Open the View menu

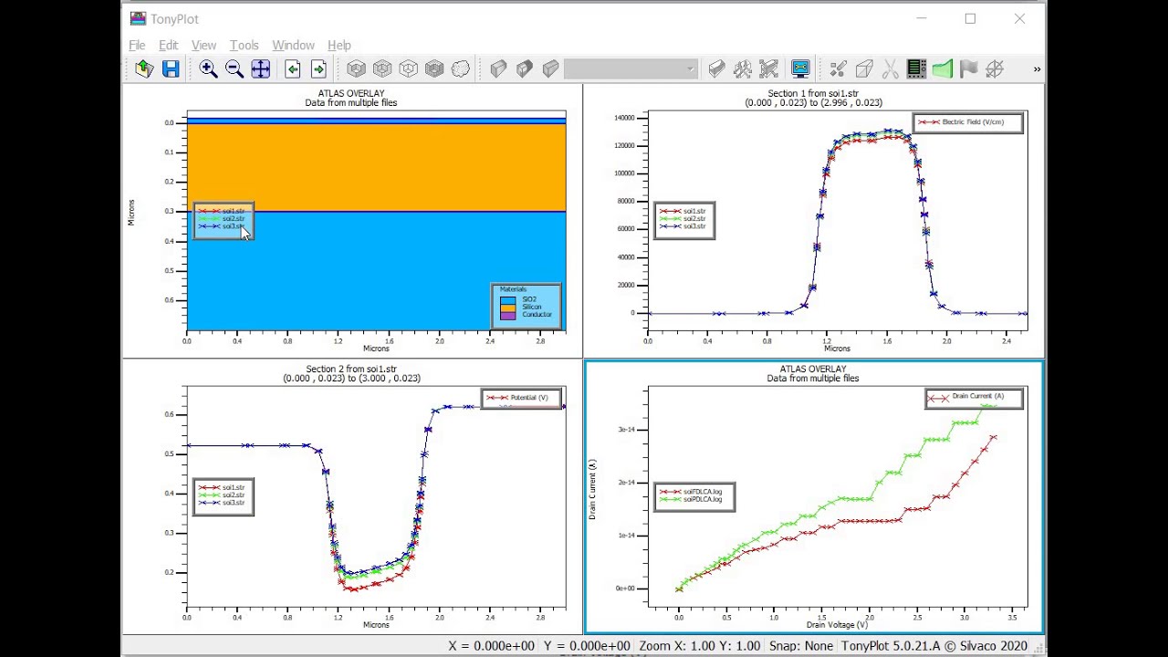click(x=203, y=45)
